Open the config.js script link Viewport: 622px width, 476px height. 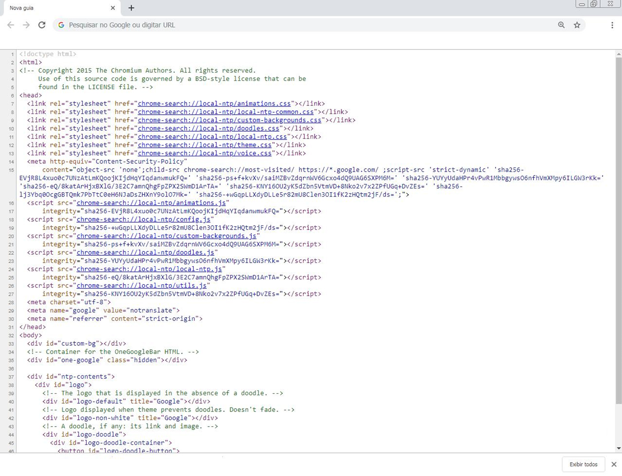coord(143,219)
